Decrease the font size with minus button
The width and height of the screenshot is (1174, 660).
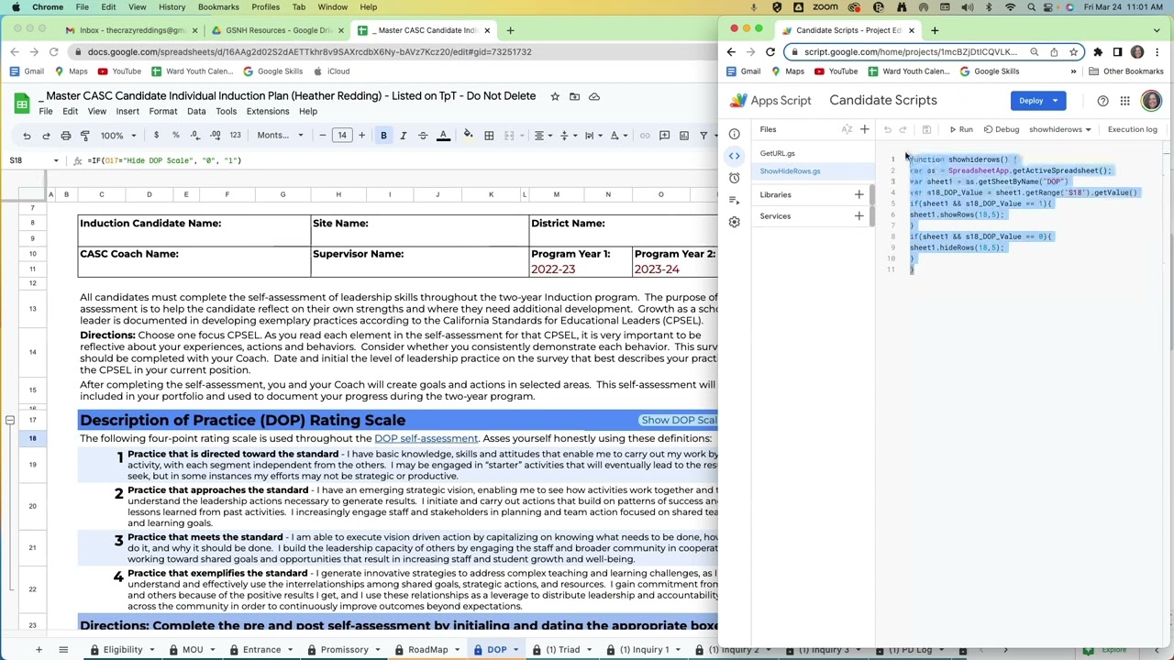(322, 136)
